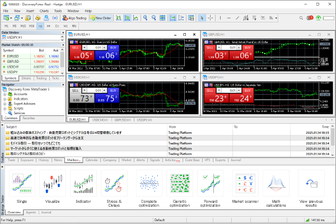Switch to the Details tab in Market Watch
336x224 pixels.
[x=26, y=78]
